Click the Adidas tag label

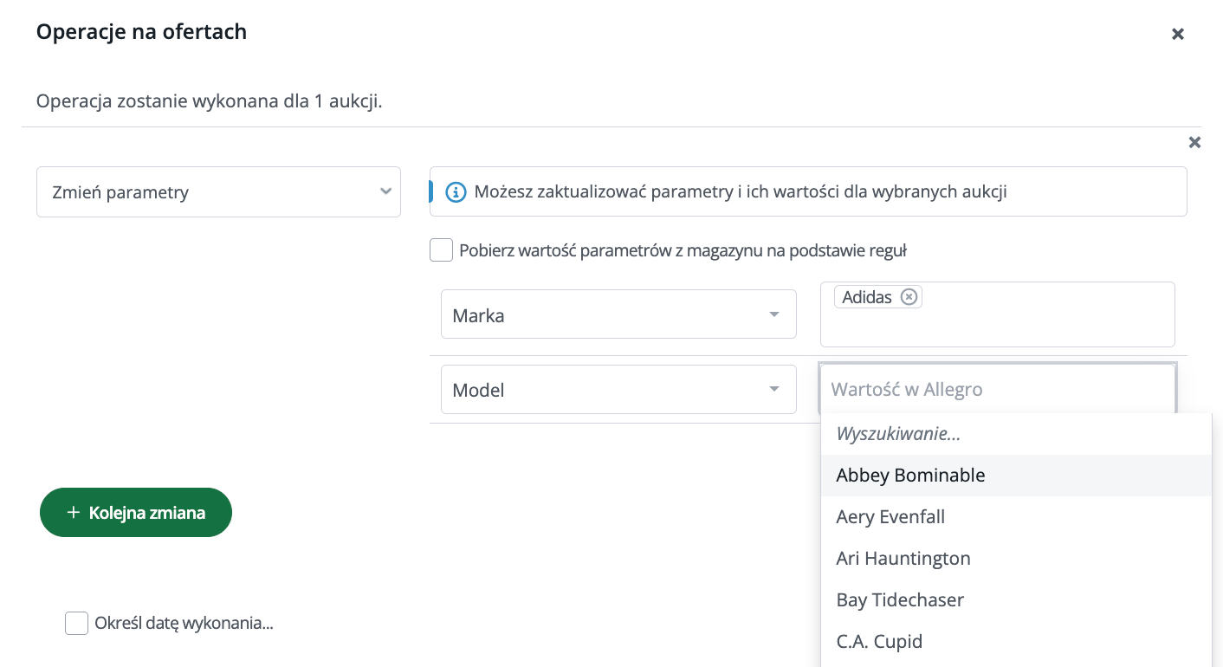866,297
